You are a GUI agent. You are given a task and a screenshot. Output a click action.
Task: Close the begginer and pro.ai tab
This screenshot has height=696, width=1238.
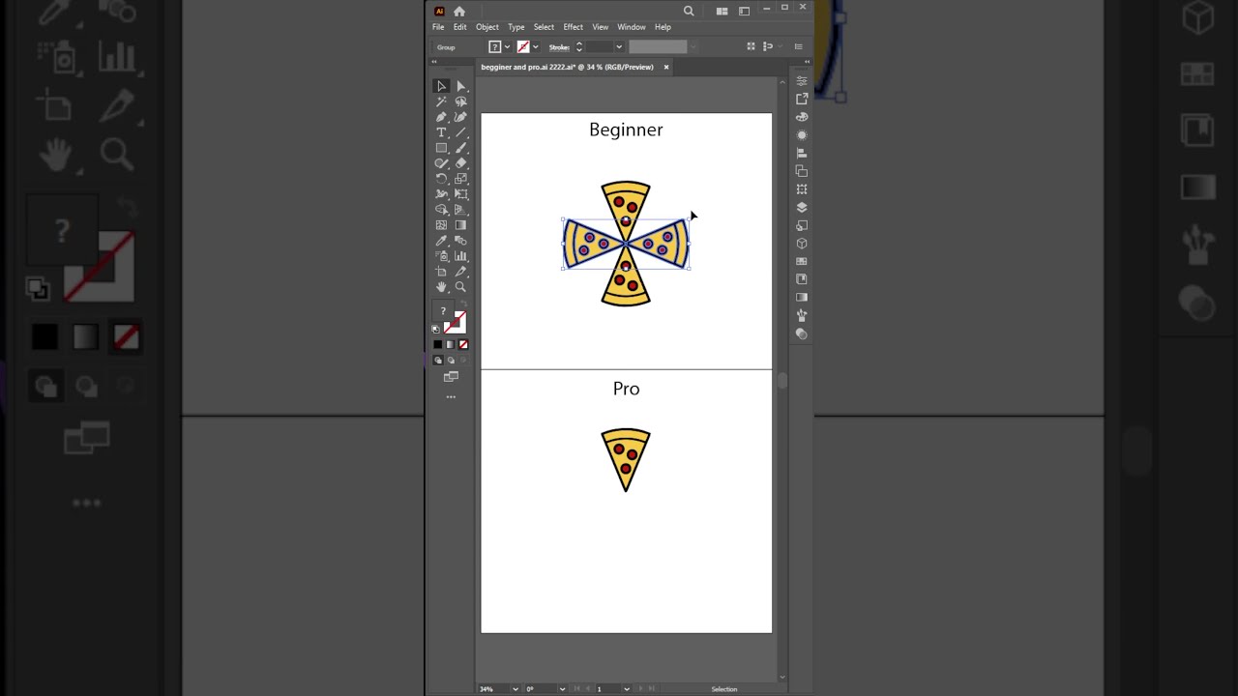point(666,67)
